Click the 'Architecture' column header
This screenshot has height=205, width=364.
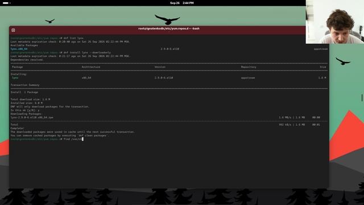click(91, 67)
